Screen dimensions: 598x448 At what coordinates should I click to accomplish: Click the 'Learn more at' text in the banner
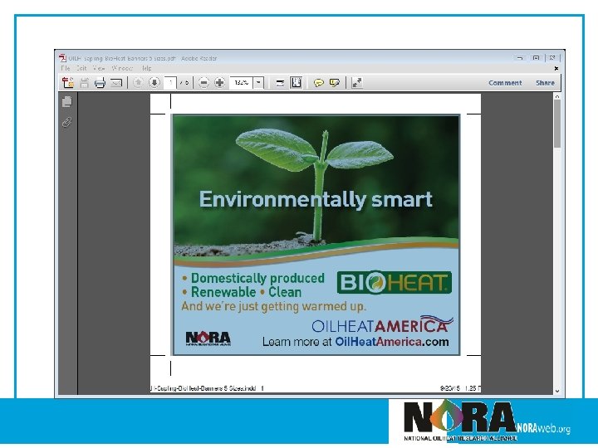click(297, 341)
